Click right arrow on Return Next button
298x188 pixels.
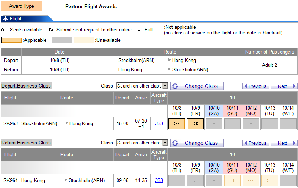click(294, 143)
